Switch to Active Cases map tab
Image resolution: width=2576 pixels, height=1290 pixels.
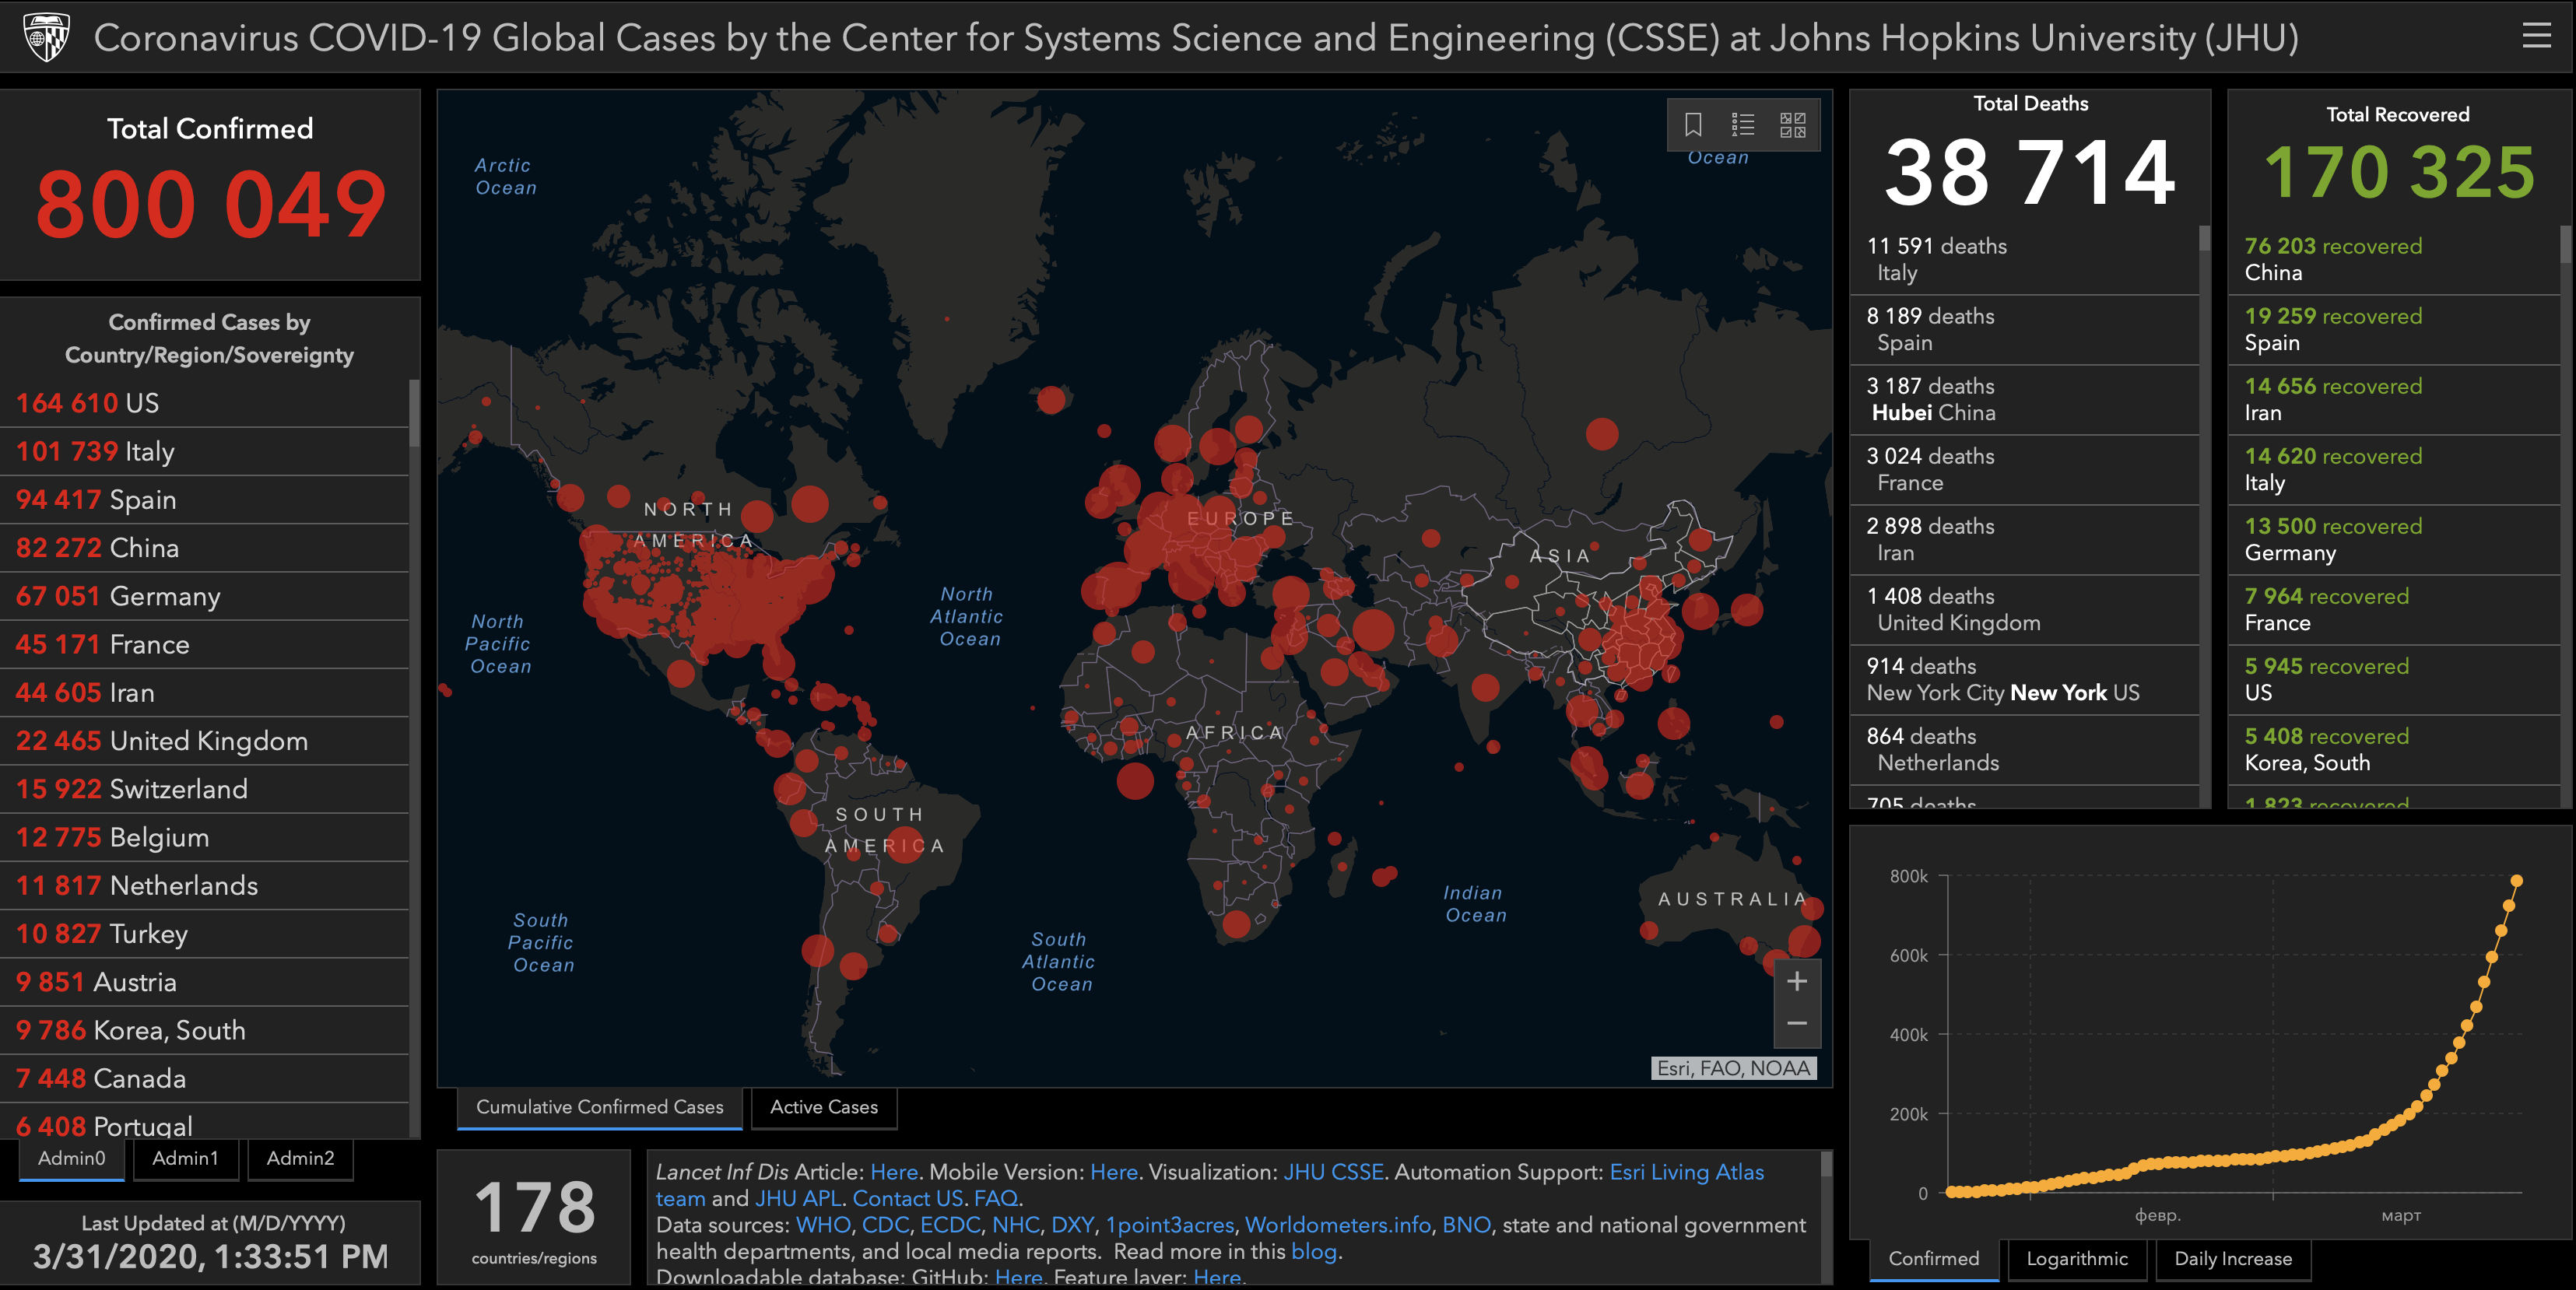[x=824, y=1108]
